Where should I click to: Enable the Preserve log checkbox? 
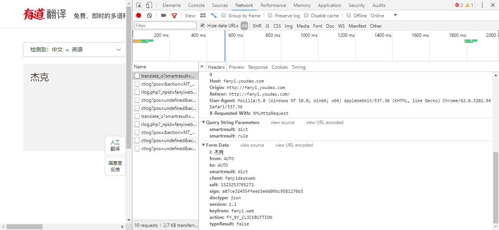(270, 15)
